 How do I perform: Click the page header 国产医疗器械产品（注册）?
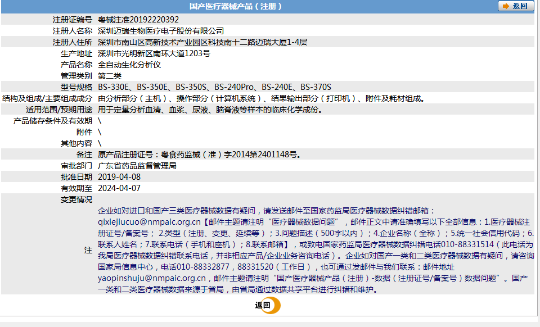[236, 6]
